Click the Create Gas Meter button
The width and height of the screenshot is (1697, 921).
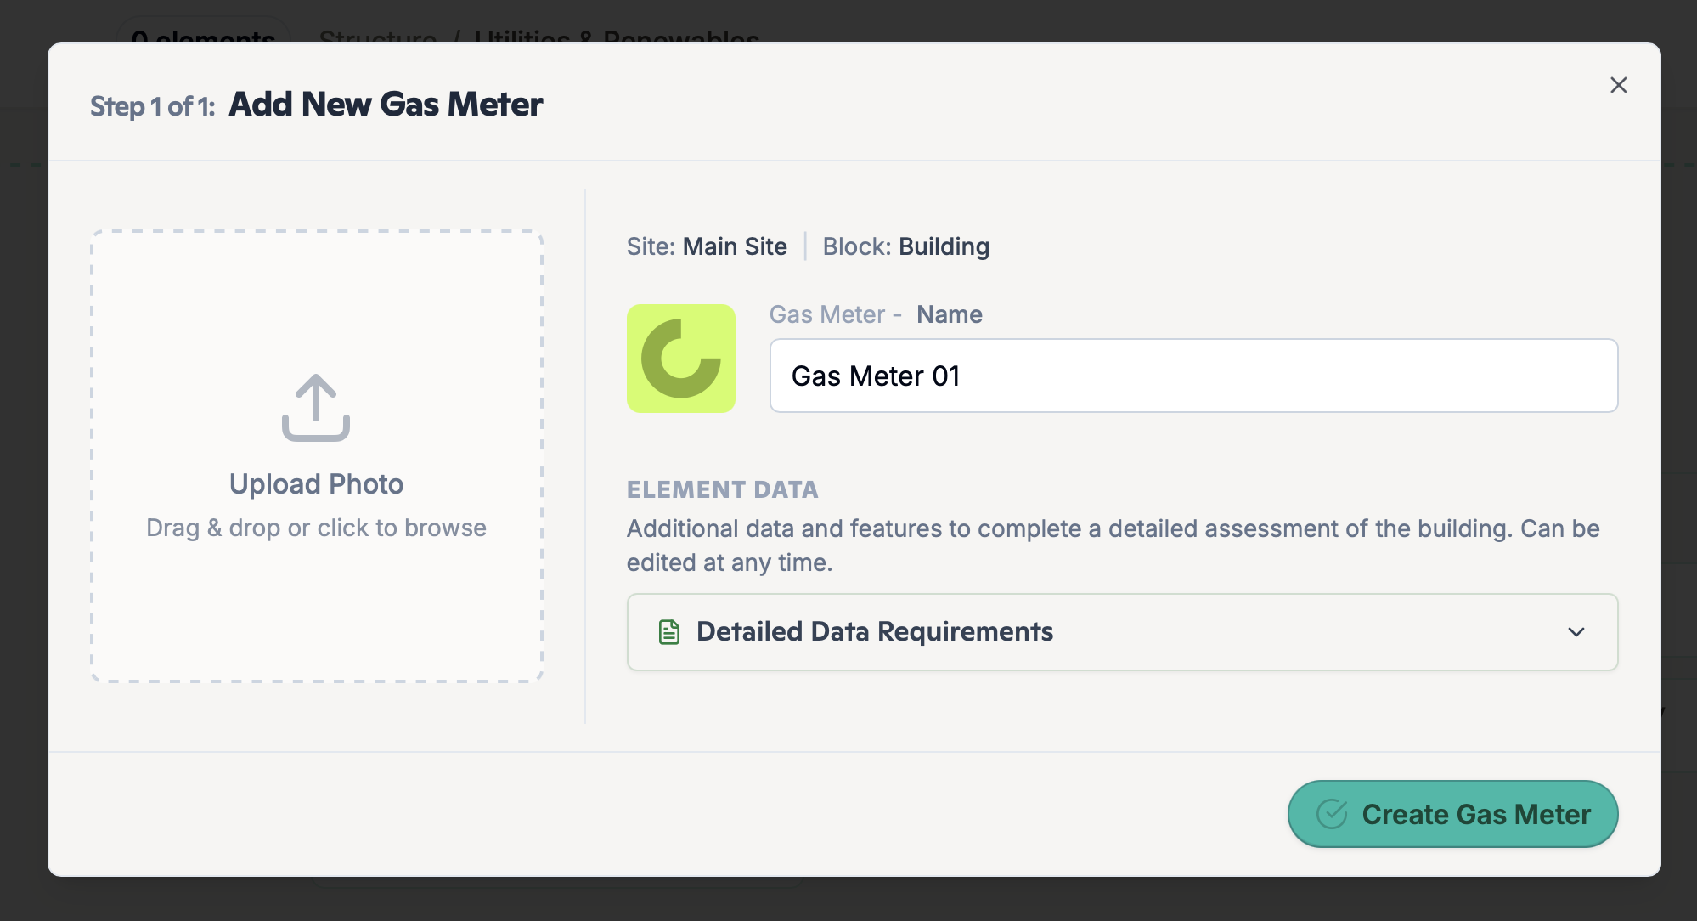pyautogui.click(x=1452, y=814)
